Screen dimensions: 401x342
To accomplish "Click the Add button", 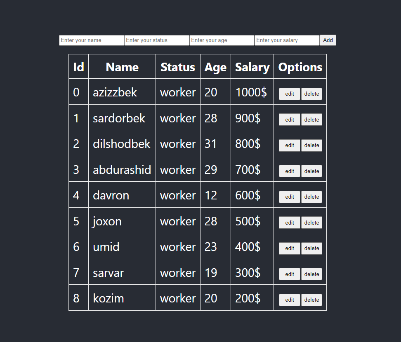I will (328, 40).
